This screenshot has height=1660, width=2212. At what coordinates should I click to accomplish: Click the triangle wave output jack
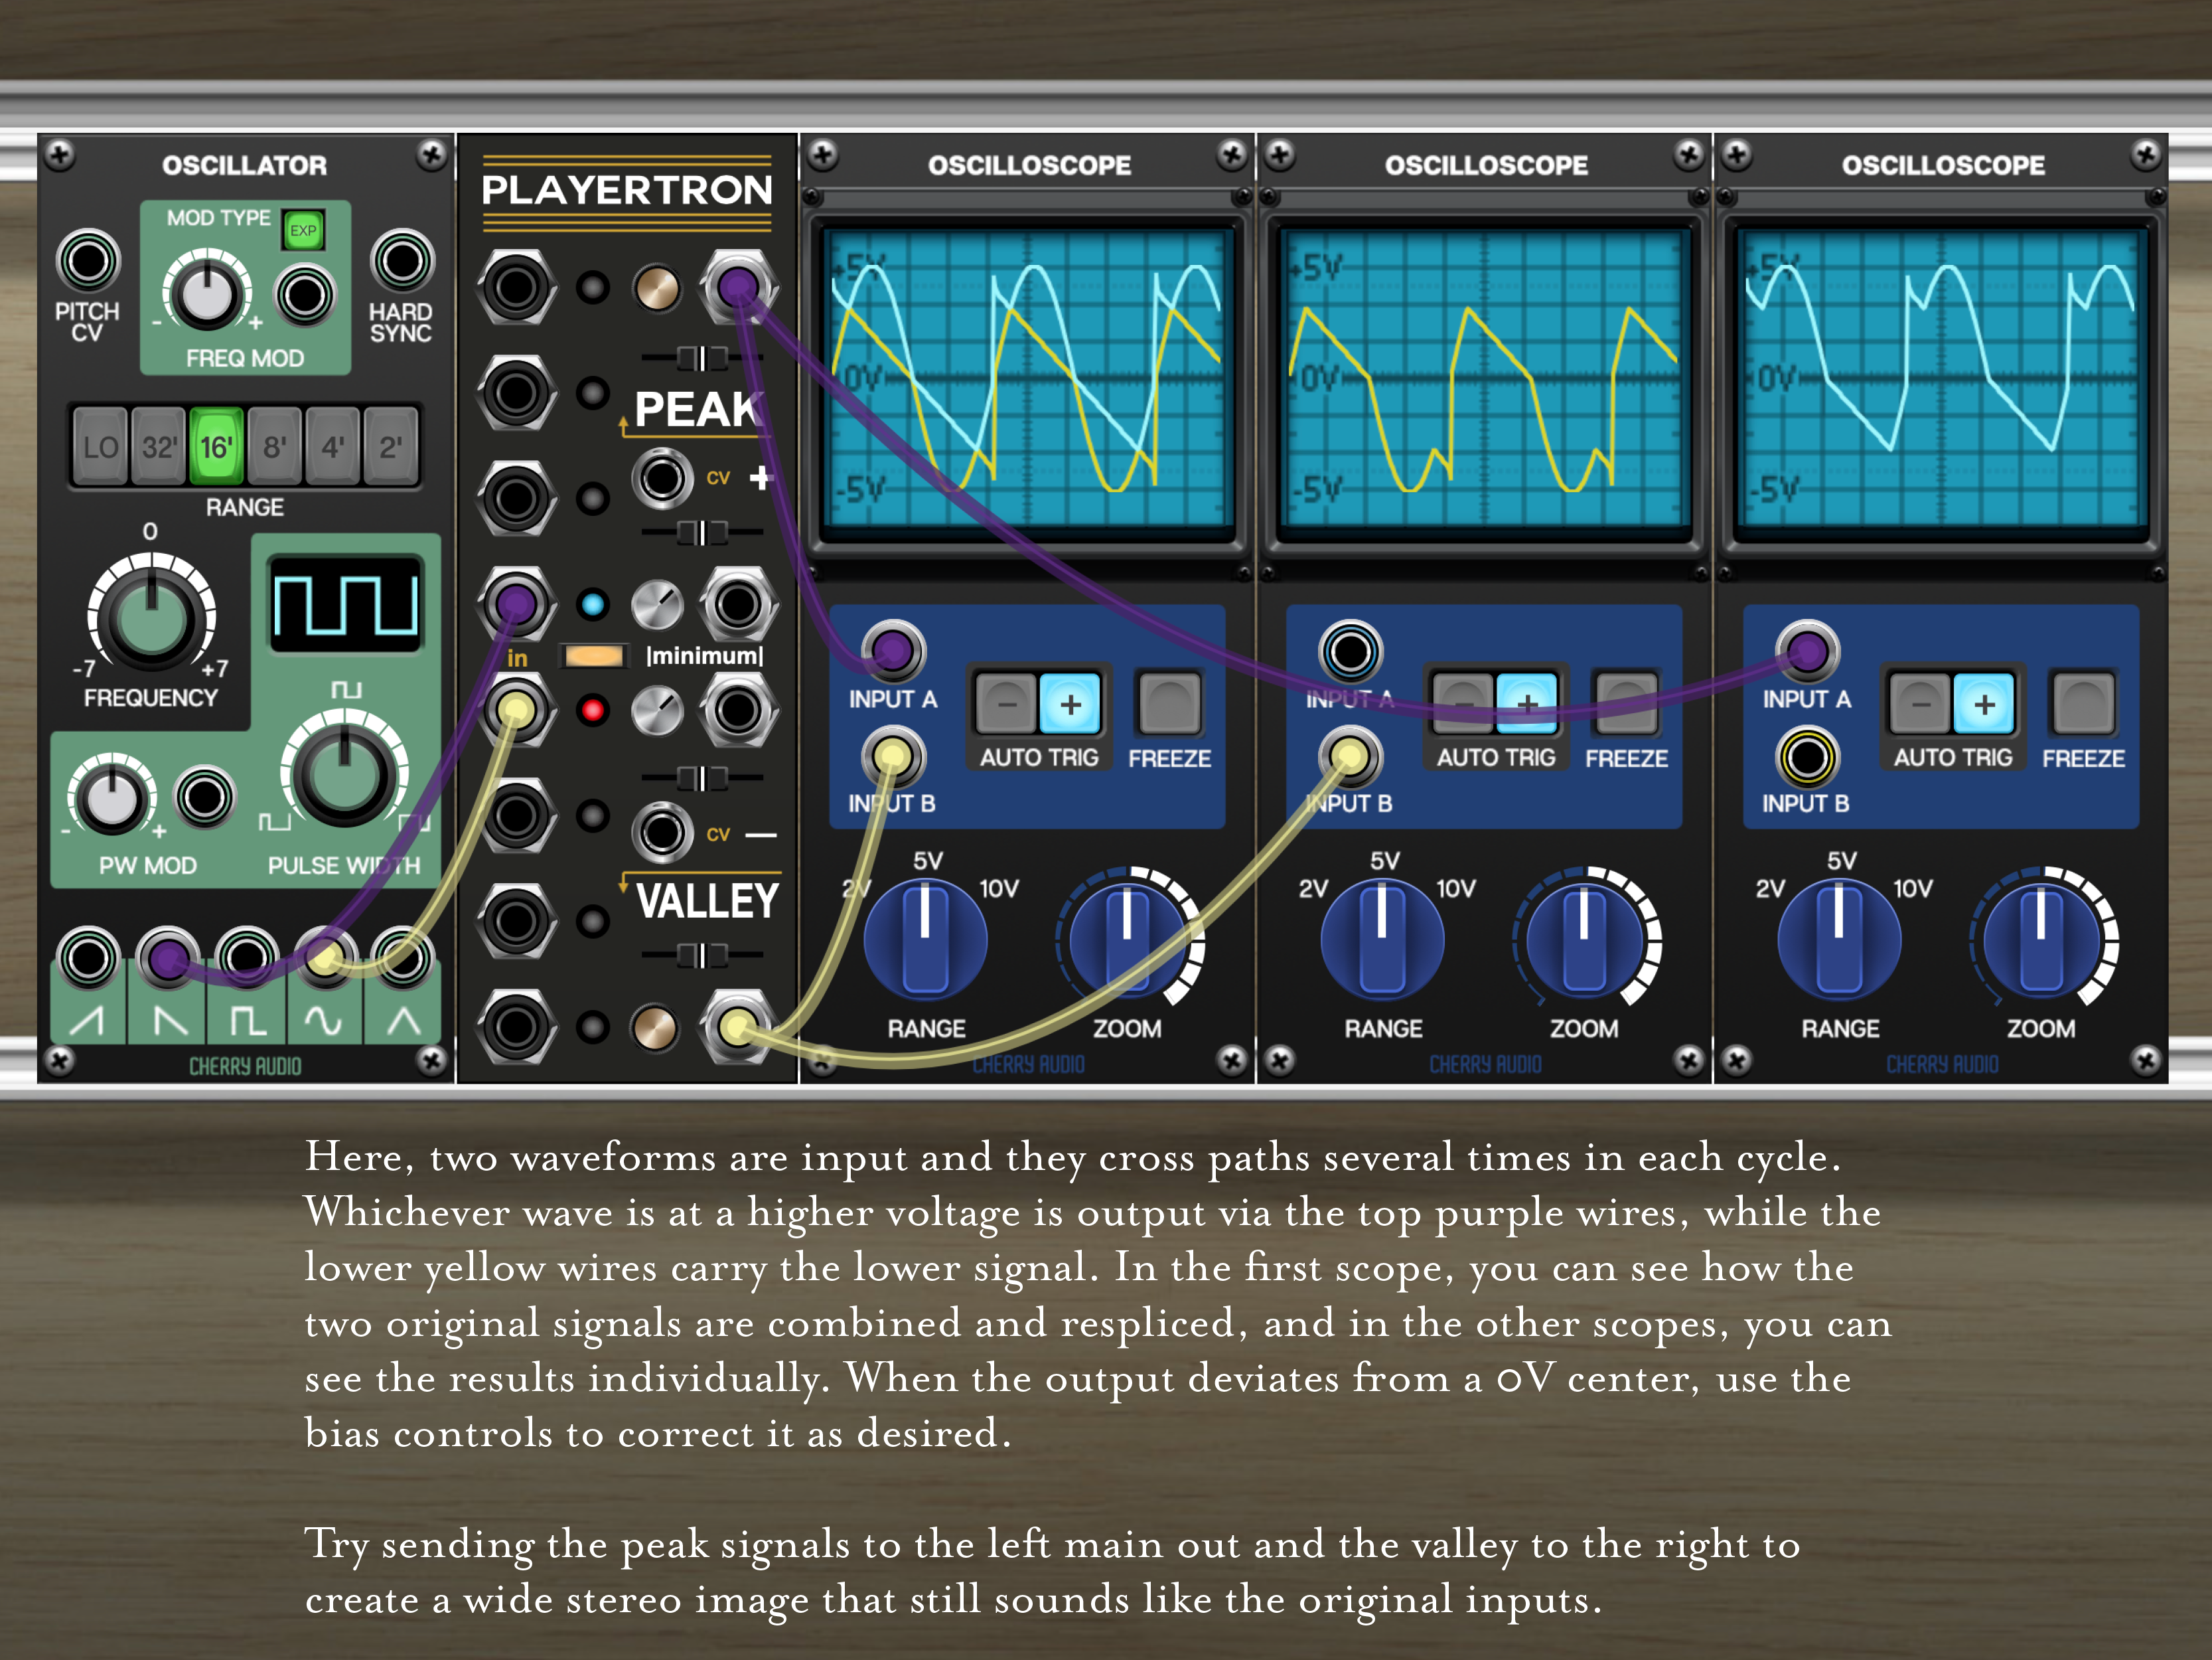(403, 957)
